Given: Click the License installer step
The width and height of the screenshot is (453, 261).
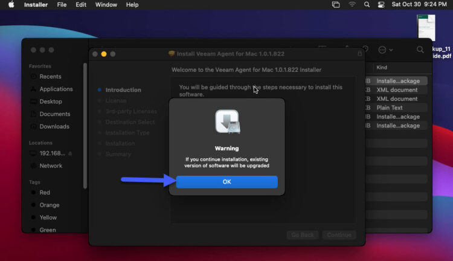Looking at the screenshot, I should [116, 100].
